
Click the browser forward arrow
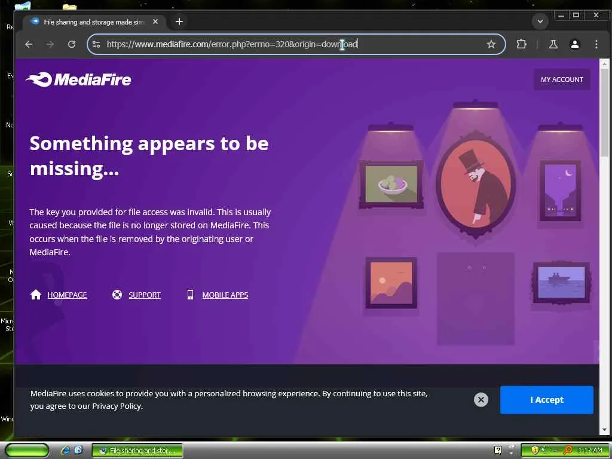pos(50,44)
